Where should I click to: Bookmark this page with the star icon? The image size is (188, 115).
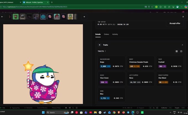click(152, 7)
